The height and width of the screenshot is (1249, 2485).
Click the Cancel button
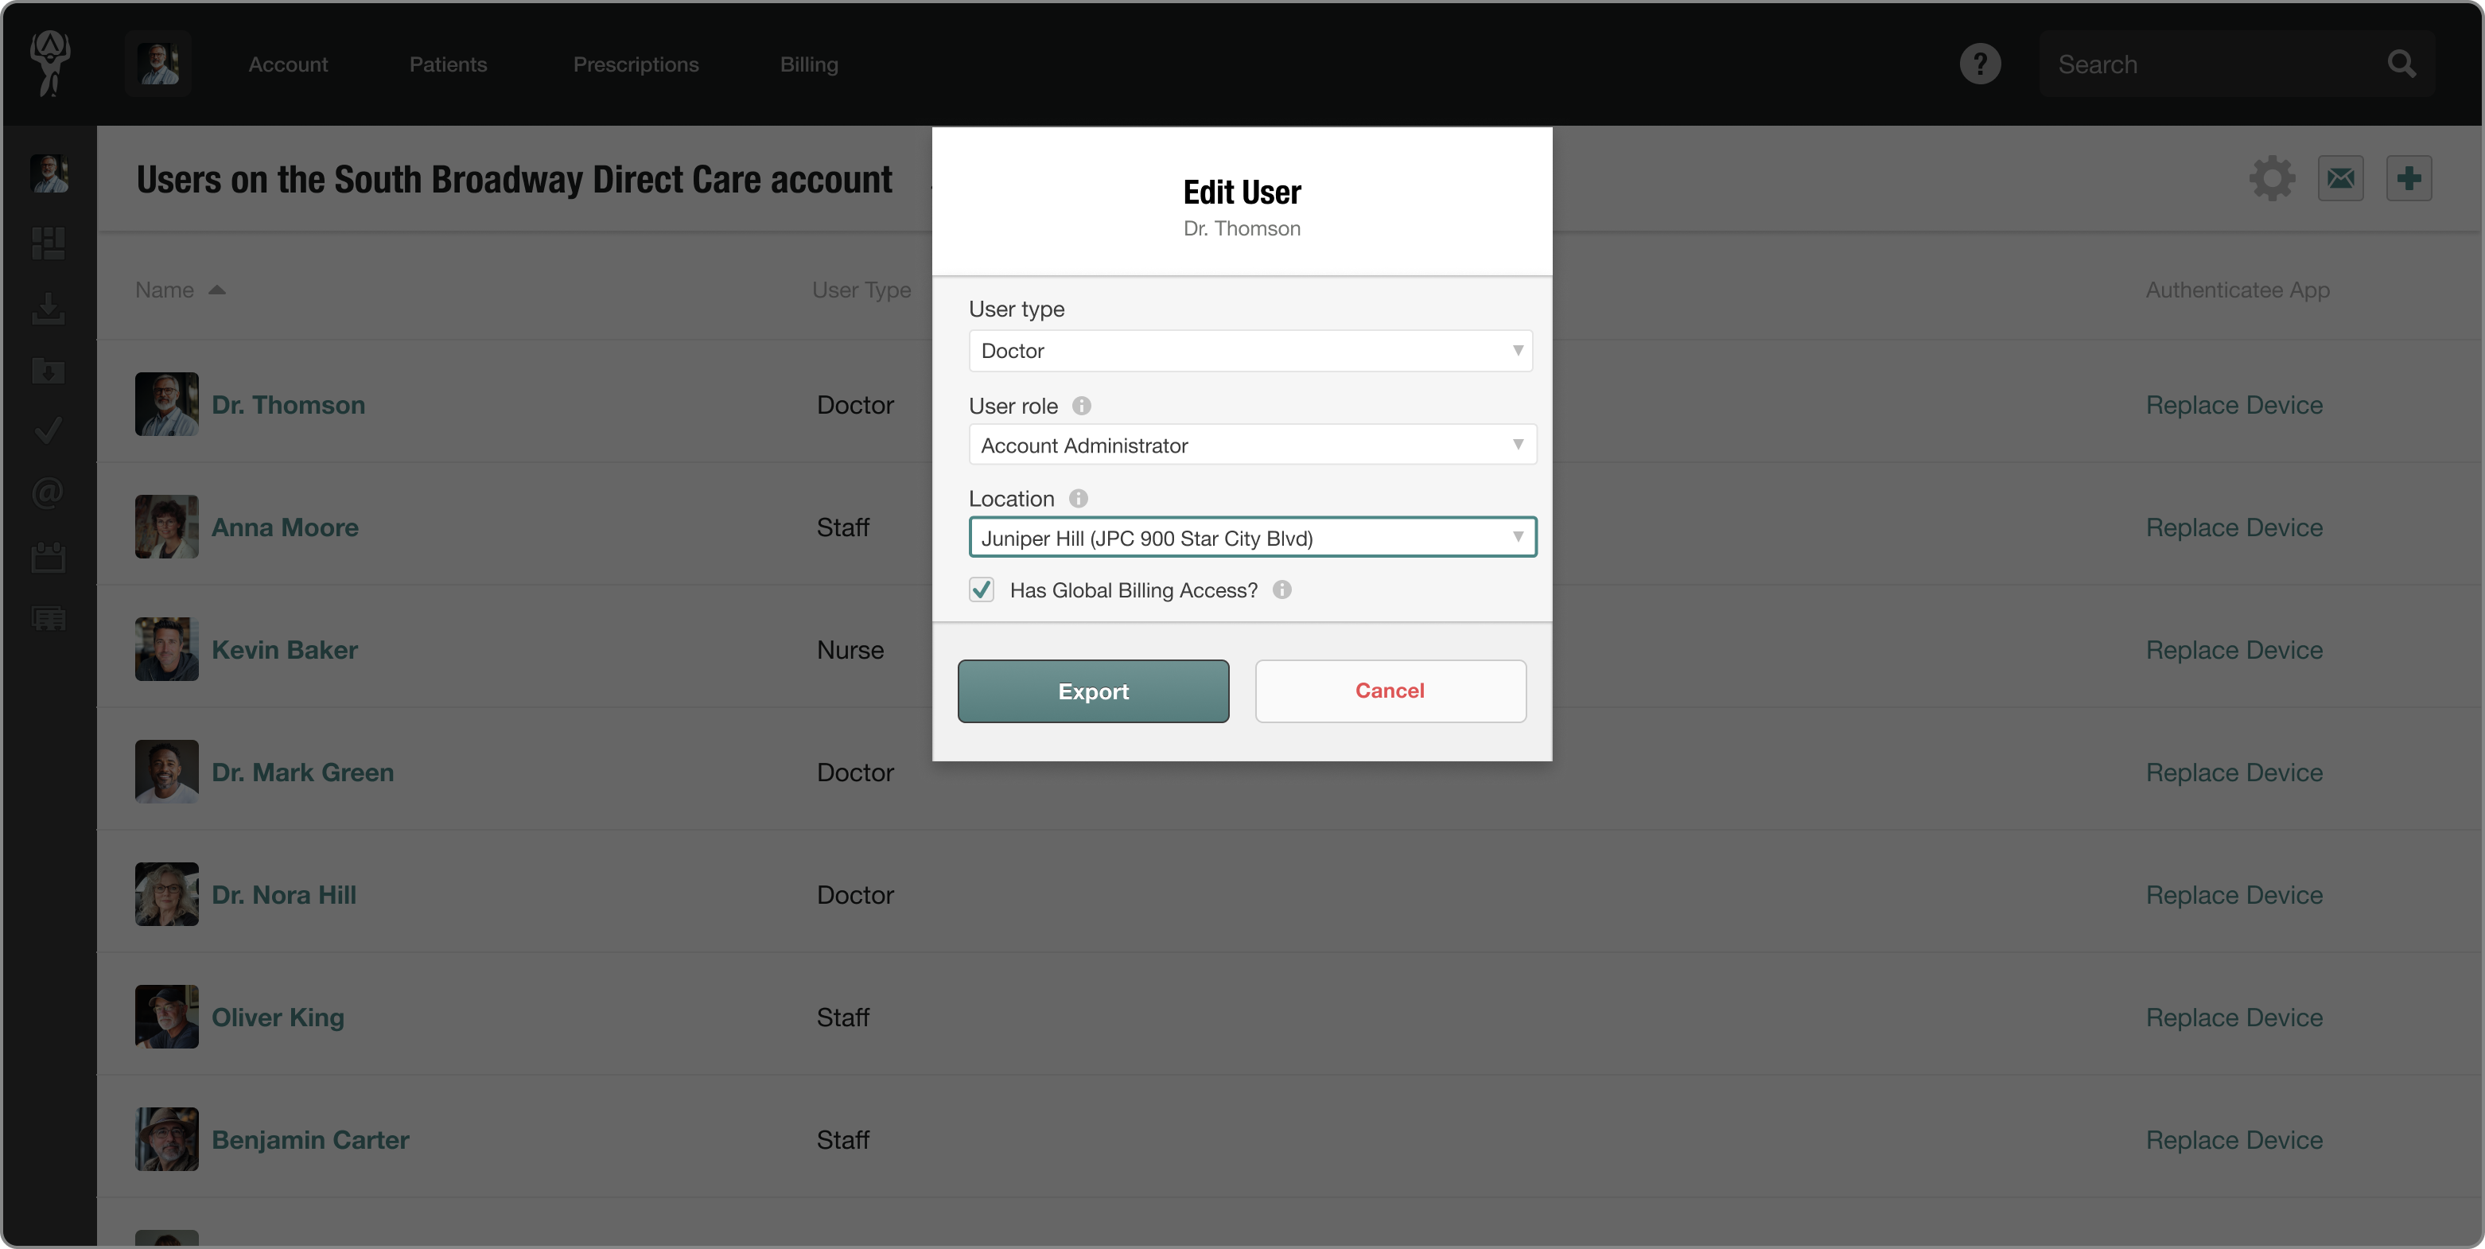[1390, 691]
